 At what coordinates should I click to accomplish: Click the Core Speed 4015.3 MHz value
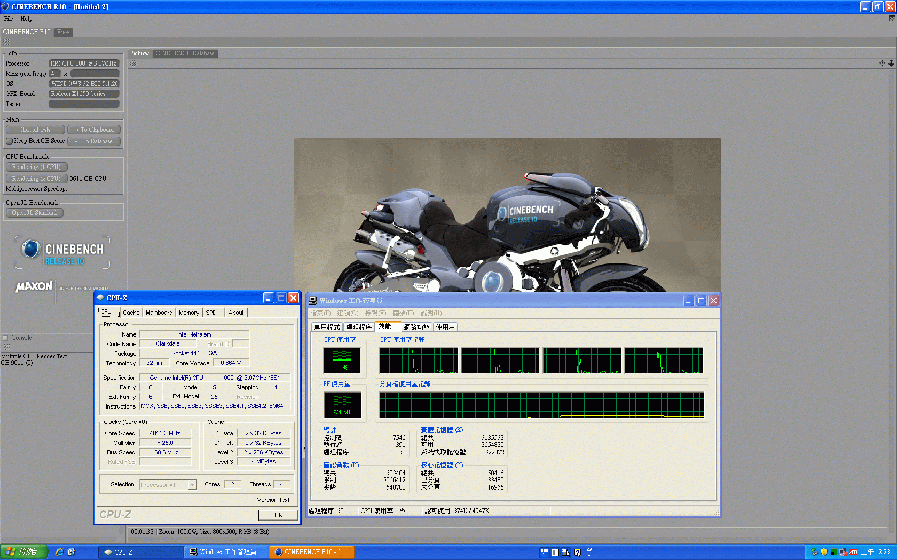pos(165,433)
